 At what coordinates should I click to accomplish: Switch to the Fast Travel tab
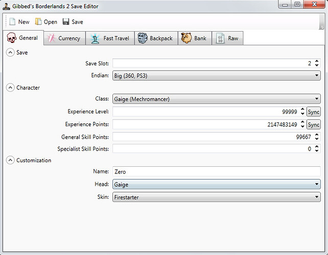click(x=110, y=38)
